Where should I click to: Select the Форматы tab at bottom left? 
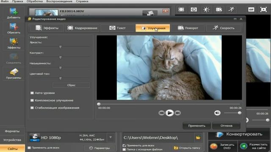tap(12, 131)
